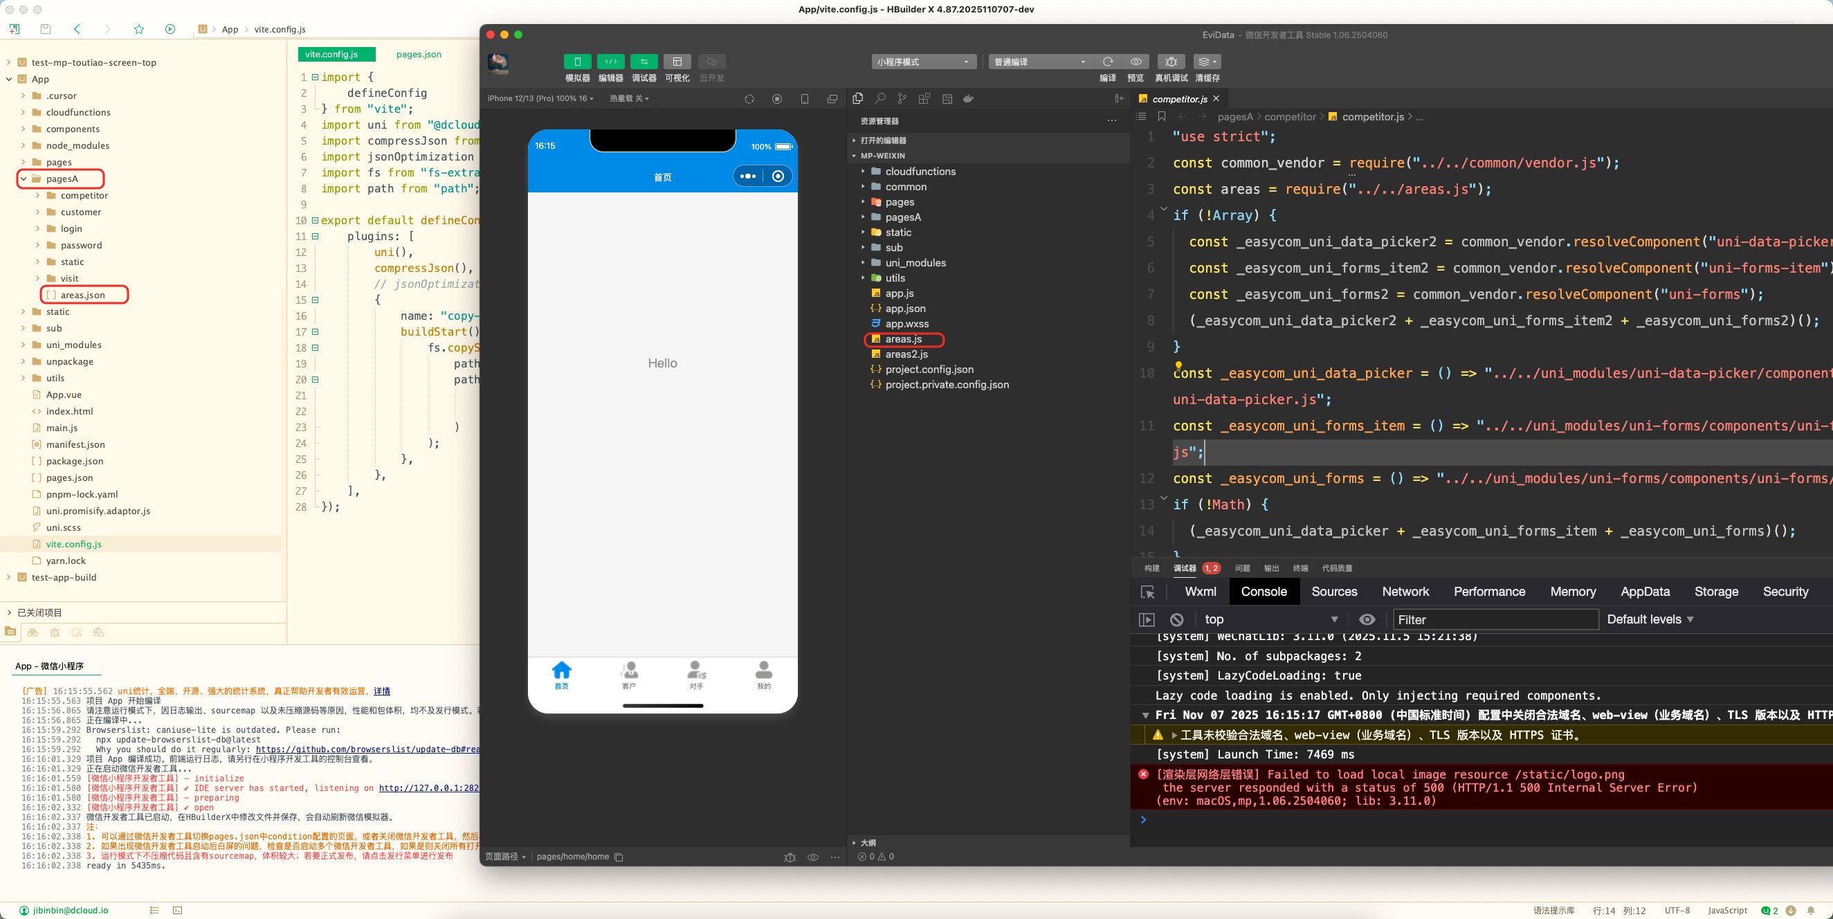Open the pages.json editor tab

pyautogui.click(x=419, y=54)
